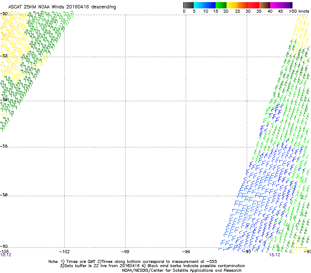Select the "-54" latitude label
Screen dimensions: 311x273
tap(4, 100)
